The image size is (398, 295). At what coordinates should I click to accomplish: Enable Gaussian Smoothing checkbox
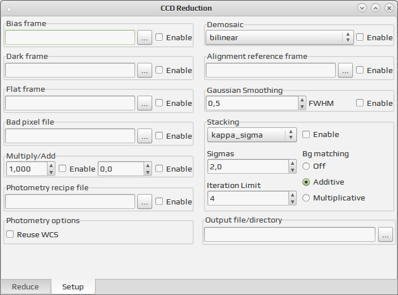(x=360, y=103)
